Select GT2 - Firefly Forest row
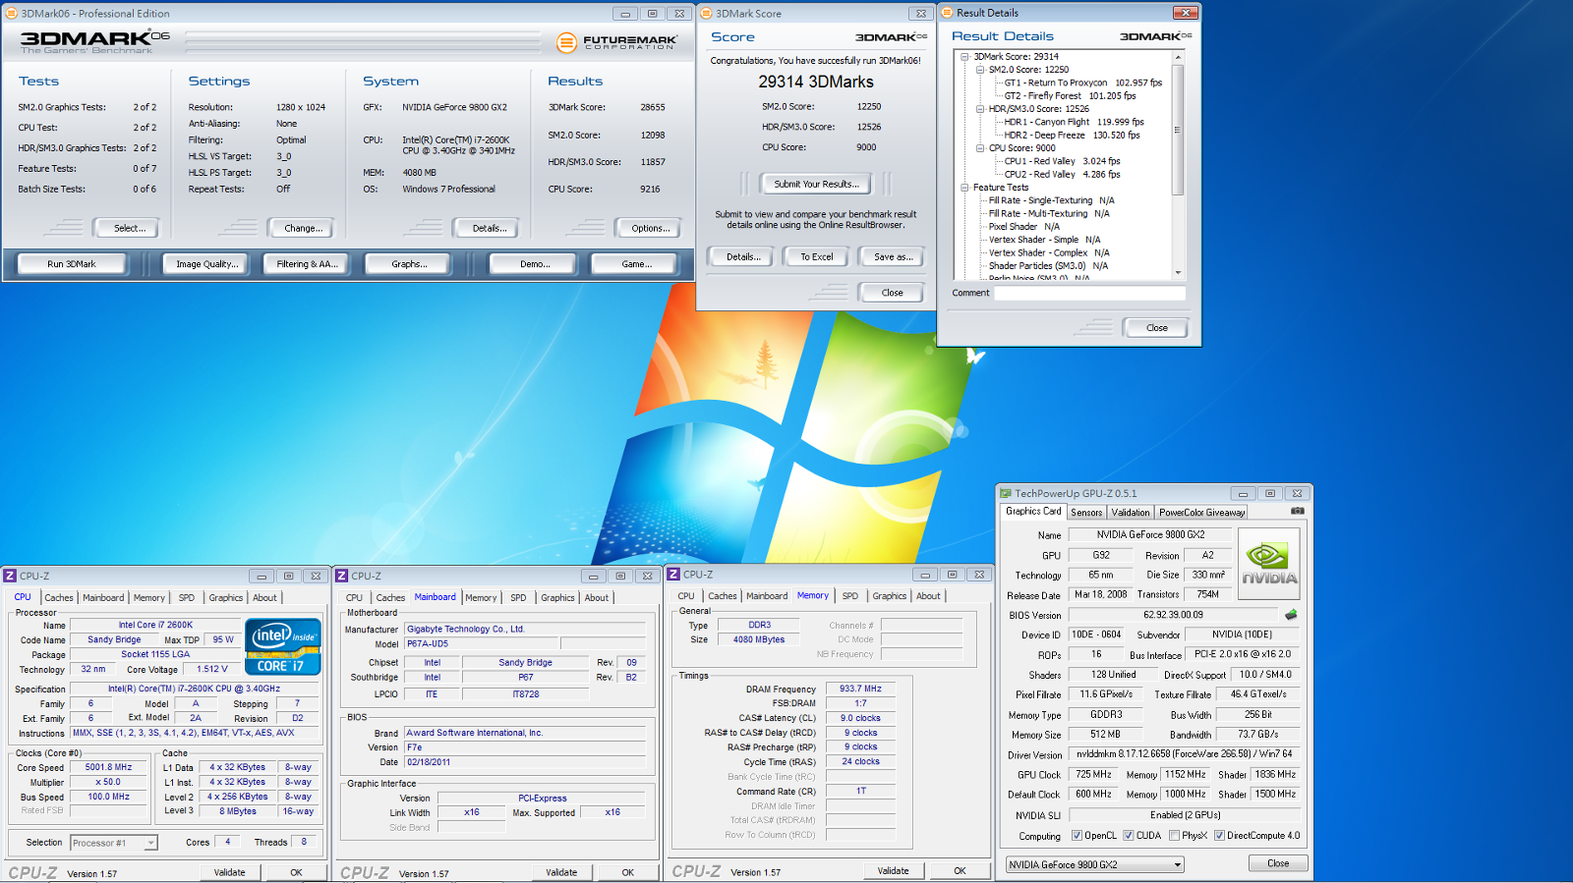1573x883 pixels. point(1070,95)
